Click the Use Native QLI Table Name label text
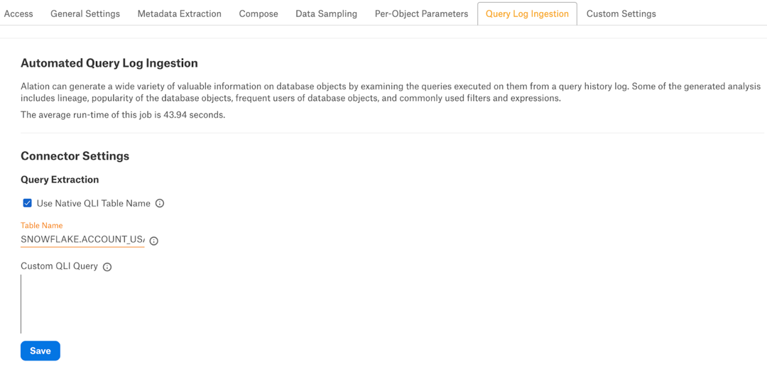This screenshot has height=367, width=767. point(94,203)
